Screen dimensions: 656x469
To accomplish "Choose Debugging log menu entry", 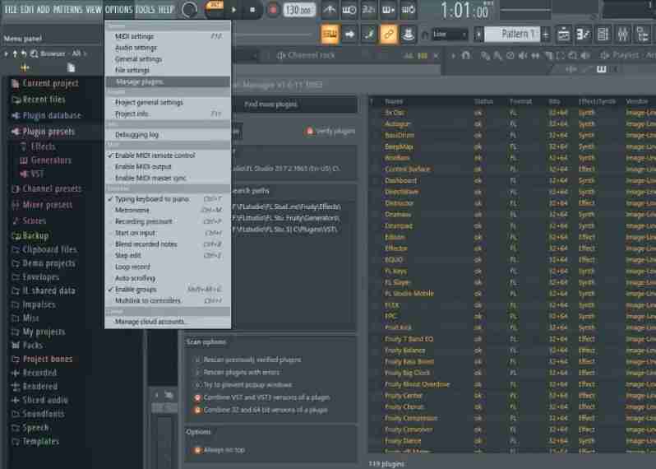I will (x=168, y=135).
